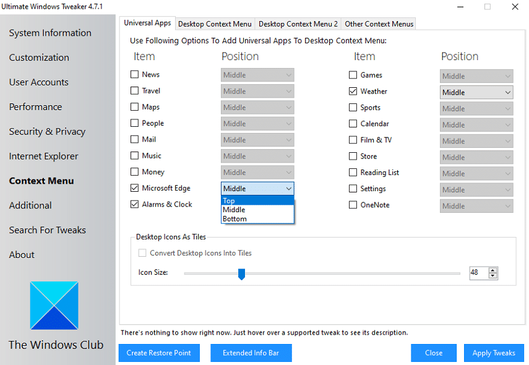Screen dimensions: 529x365
Task: Pick Bottom from the position list
Action: (x=257, y=219)
